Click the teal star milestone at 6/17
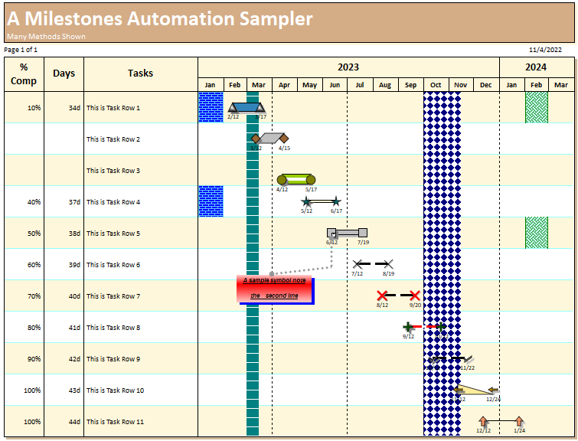Image resolution: width=578 pixels, height=441 pixels. 335,201
